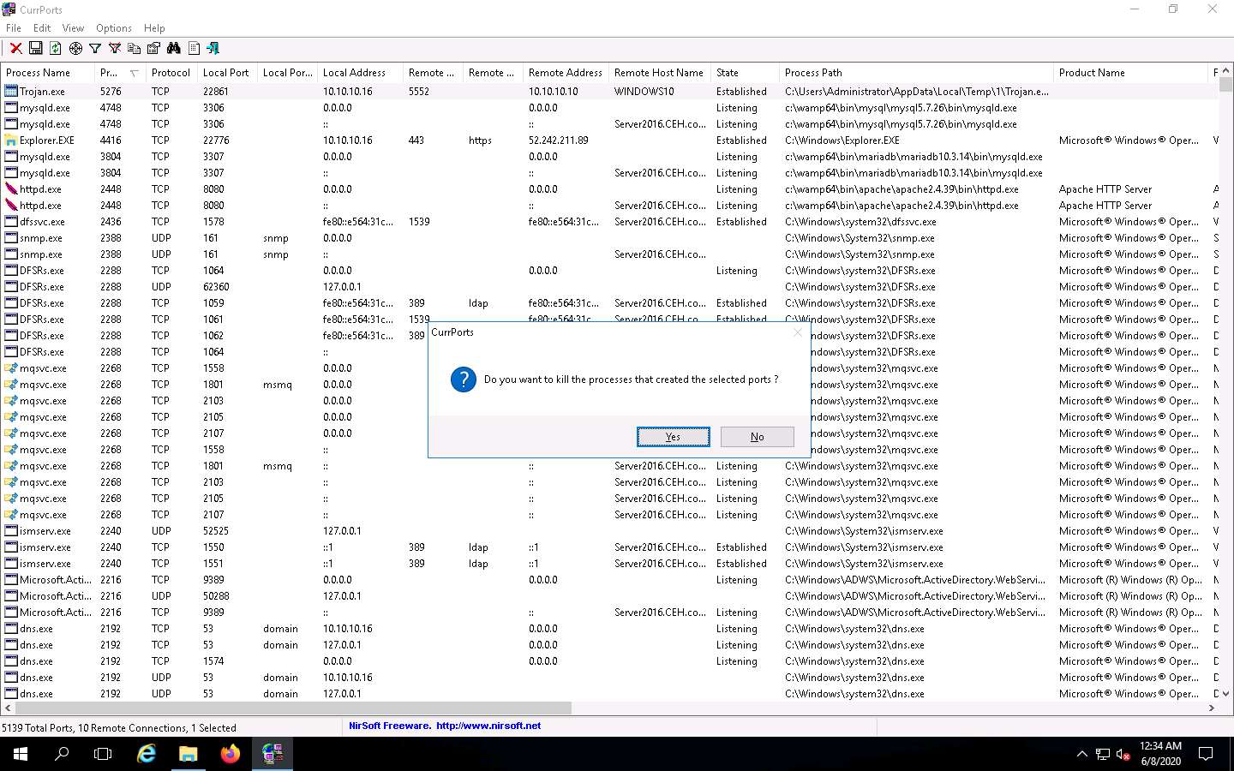Click the icon of ismserv.exe port 52525 row
The image size is (1234, 771).
click(x=12, y=530)
